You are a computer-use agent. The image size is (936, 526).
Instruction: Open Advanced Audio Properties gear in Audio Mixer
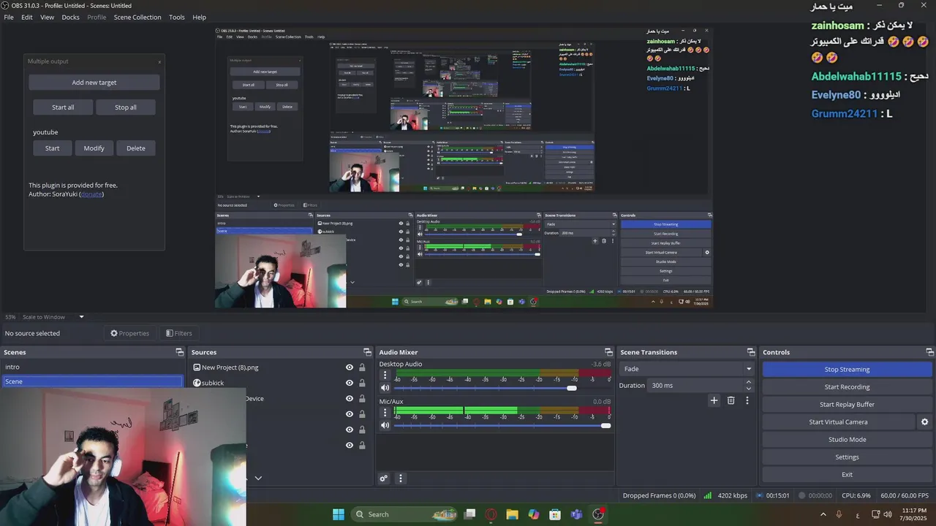383,479
